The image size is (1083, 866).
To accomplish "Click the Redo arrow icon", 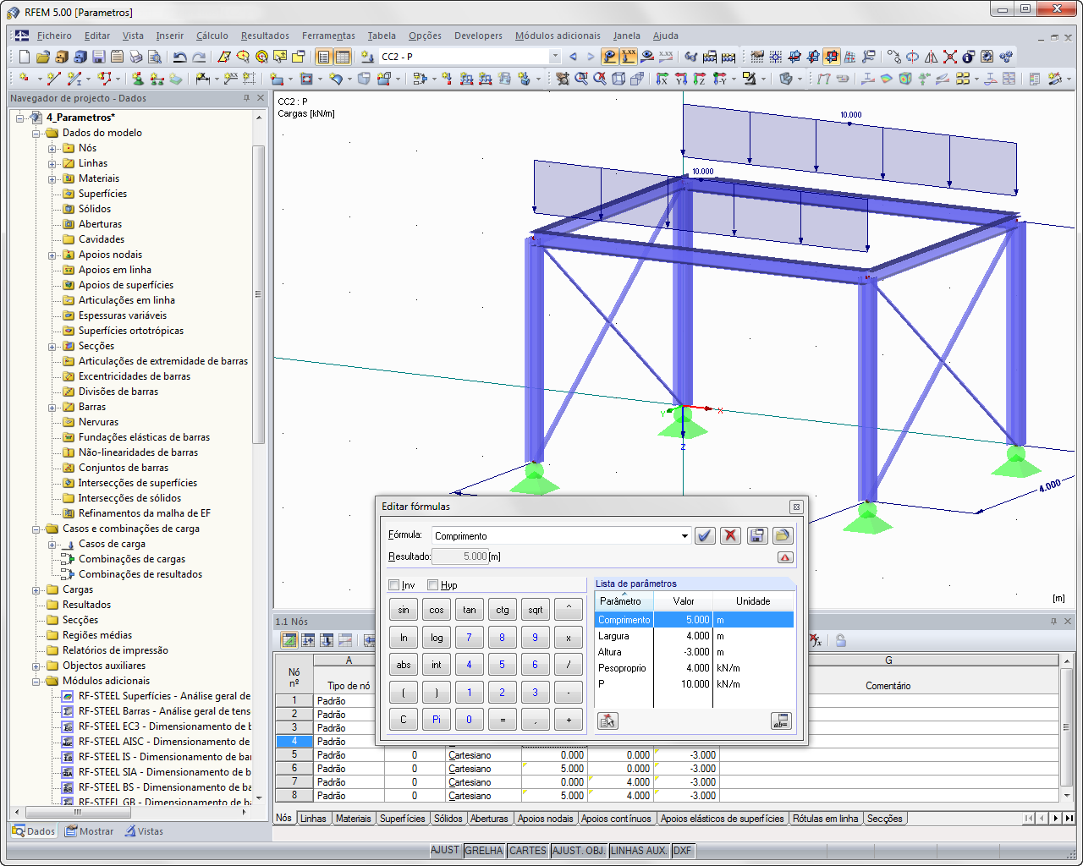I will point(199,57).
